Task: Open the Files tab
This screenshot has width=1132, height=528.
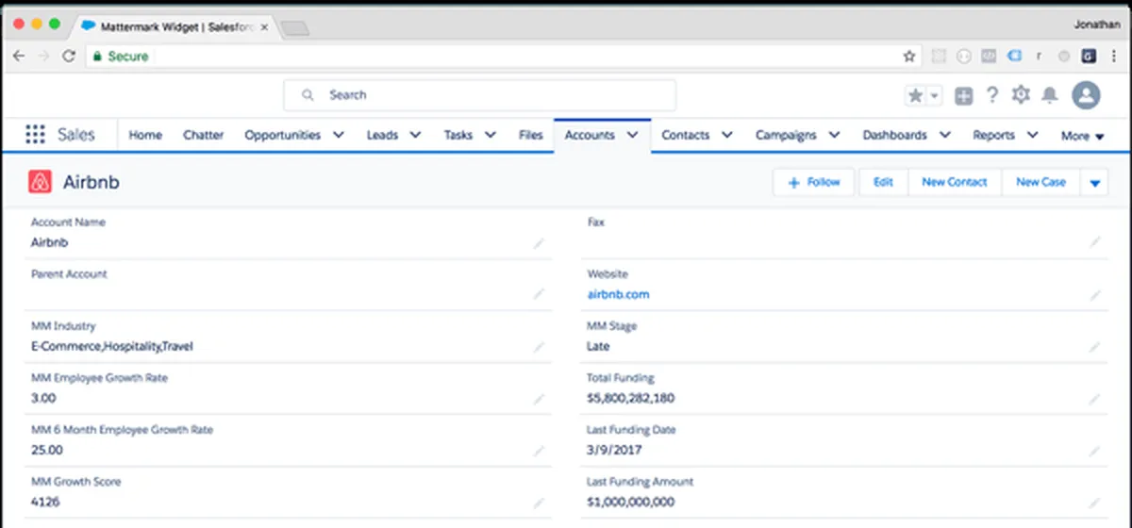Action: coord(531,135)
